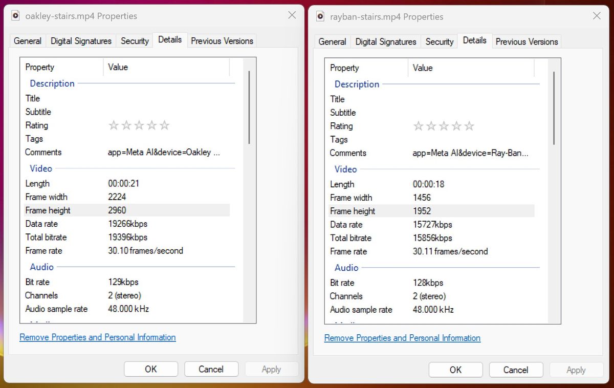The image size is (614, 388).
Task: Select Details tab in oakley-stairs.mp4 Properties
Action: 170,39
